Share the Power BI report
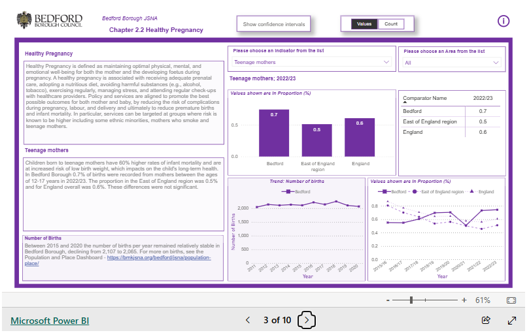 [x=486, y=320]
